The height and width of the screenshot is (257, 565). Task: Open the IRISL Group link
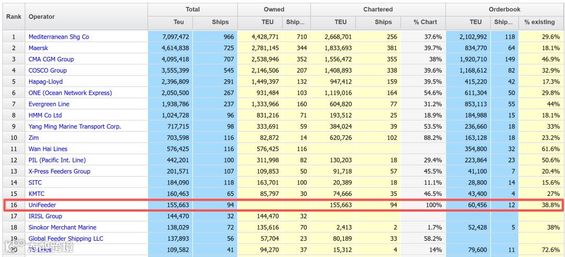(x=45, y=216)
